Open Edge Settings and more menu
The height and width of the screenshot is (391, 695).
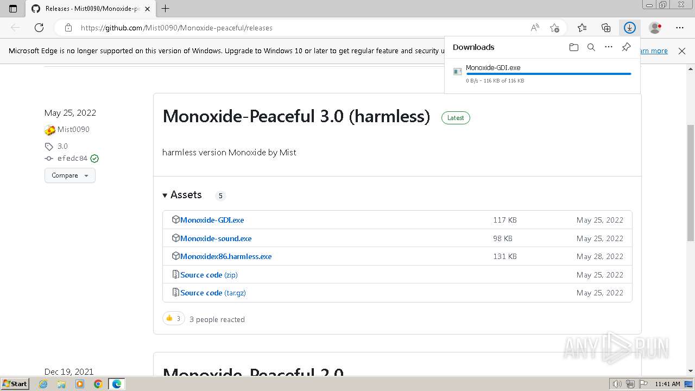pyautogui.click(x=680, y=28)
